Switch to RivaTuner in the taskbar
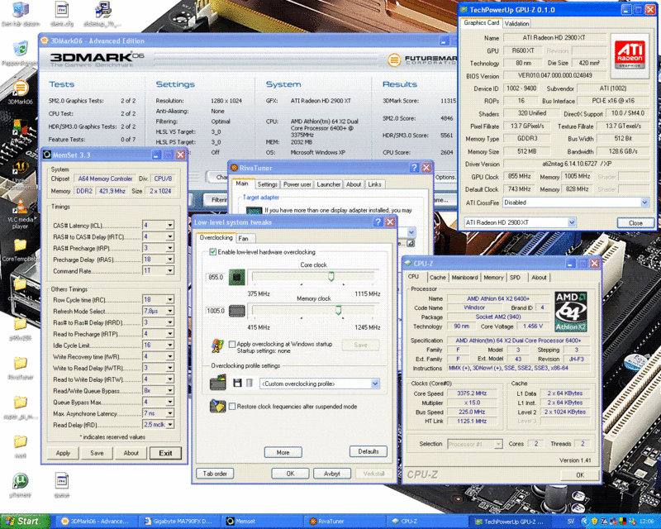Screen dimensions: 661x529 click(344, 522)
